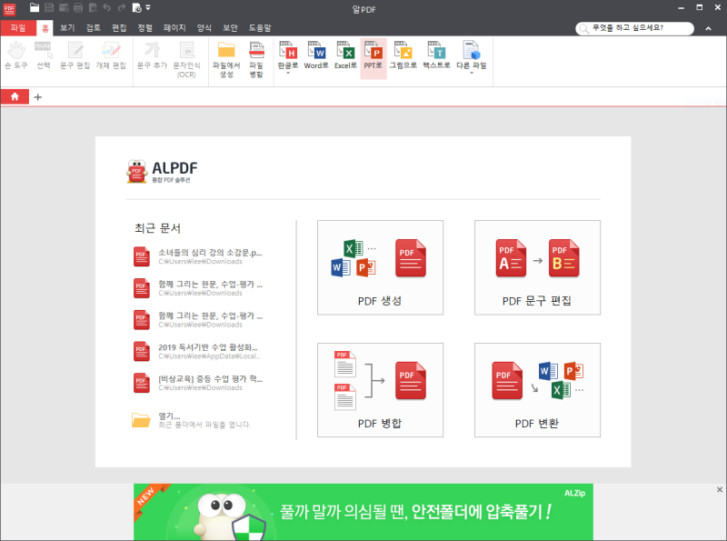Click the 문구 편집 text edit icon
Image resolution: width=727 pixels, height=541 pixels.
pyautogui.click(x=75, y=55)
